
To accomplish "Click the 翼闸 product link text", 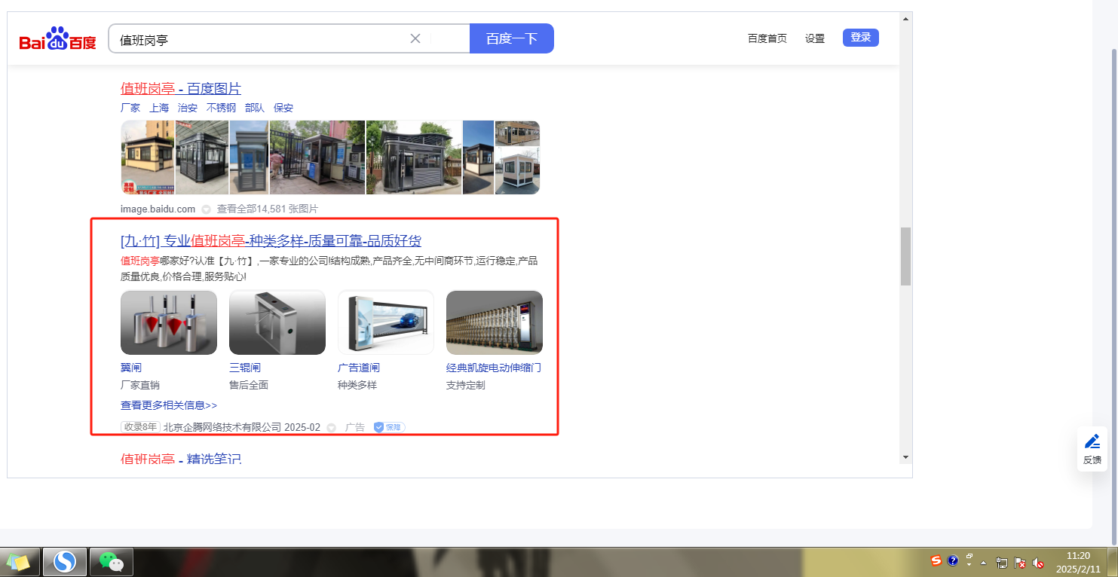I will (x=131, y=368).
